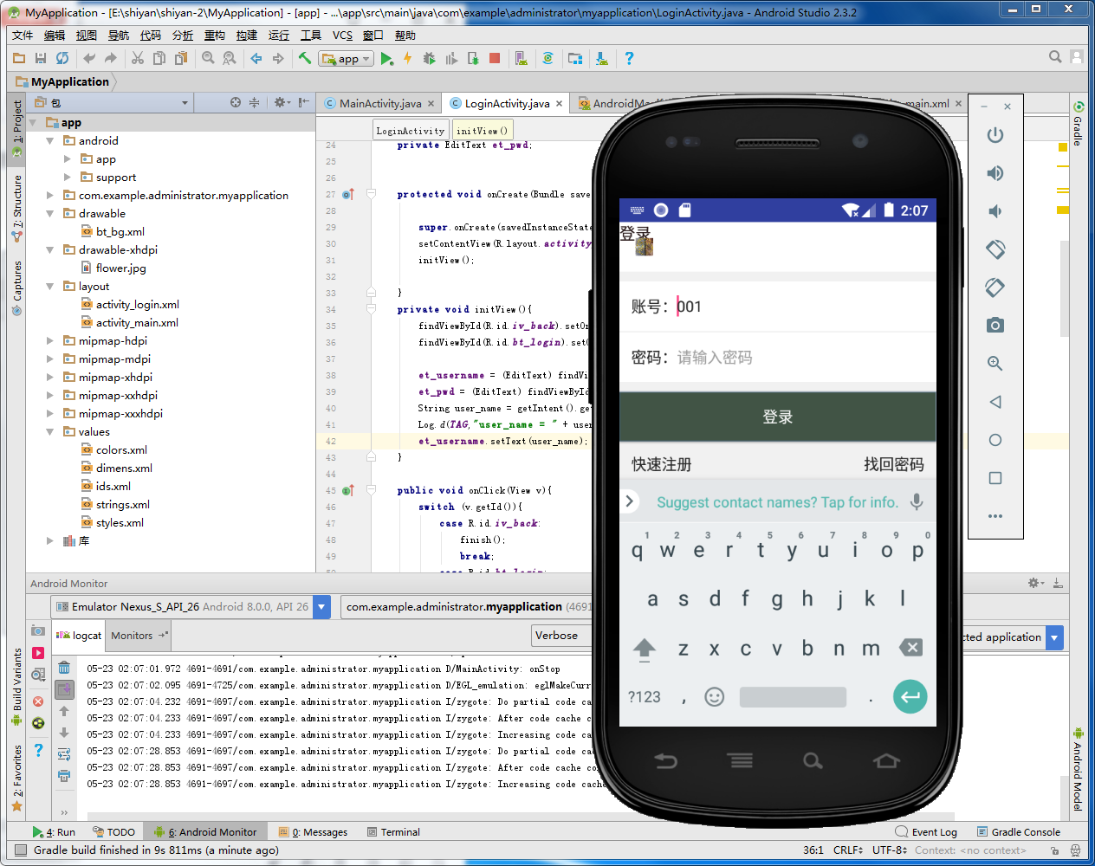Take emulator screenshot with camera icon
Viewport: 1095px width, 866px height.
point(995,326)
